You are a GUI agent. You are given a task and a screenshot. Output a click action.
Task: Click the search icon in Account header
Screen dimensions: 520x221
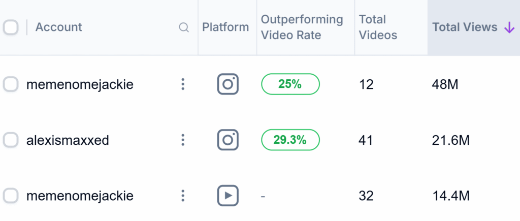coord(184,27)
